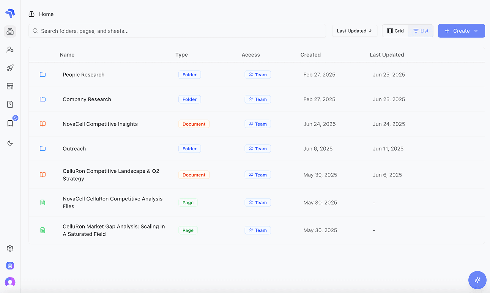Sort by the Type column header
Viewport: 490px width, 293px height.
[181, 55]
